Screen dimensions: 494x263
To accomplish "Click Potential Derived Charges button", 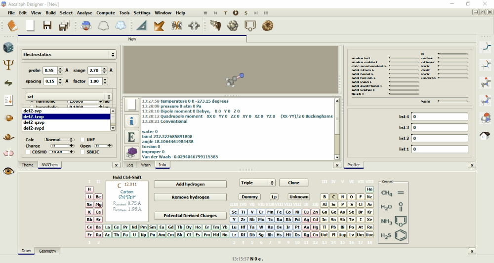I will coord(190,216).
